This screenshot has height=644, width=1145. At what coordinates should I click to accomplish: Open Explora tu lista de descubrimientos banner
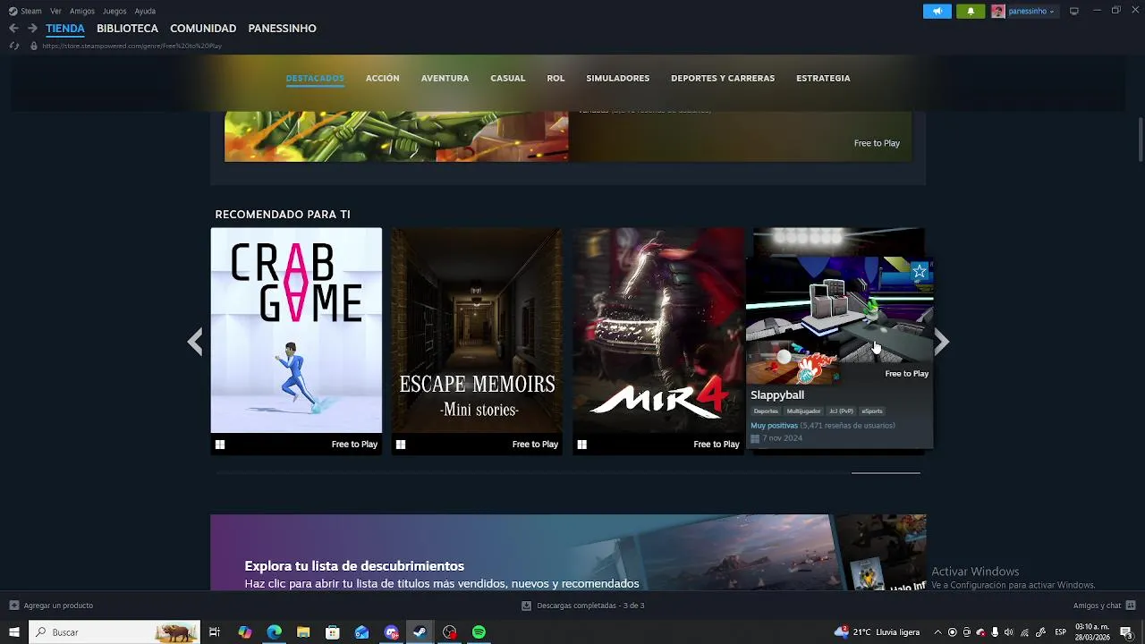coord(568,552)
